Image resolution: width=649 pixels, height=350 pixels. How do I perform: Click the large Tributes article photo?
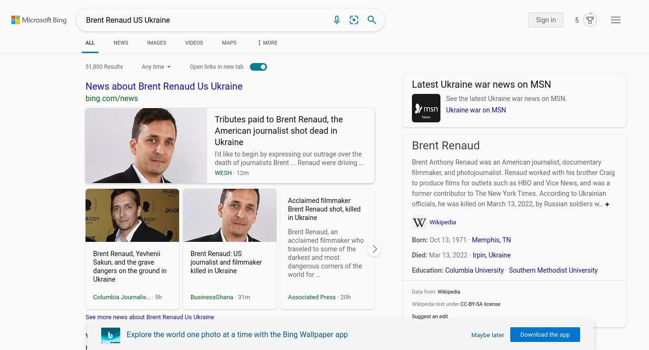146,146
